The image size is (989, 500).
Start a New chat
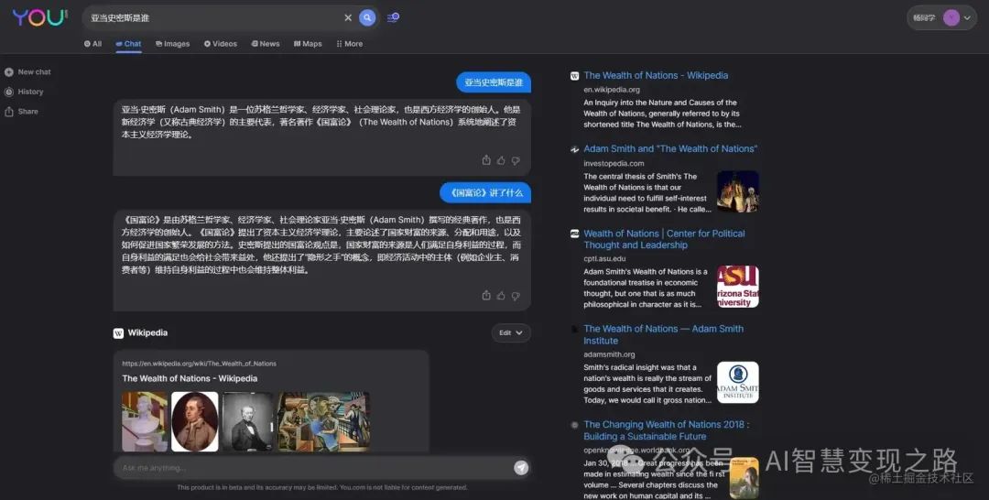pos(27,71)
